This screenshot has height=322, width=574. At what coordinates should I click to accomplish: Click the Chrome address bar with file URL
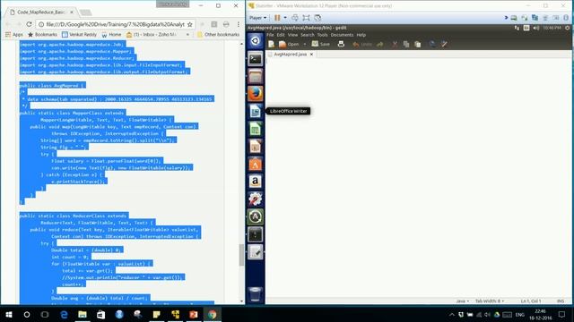116,24
